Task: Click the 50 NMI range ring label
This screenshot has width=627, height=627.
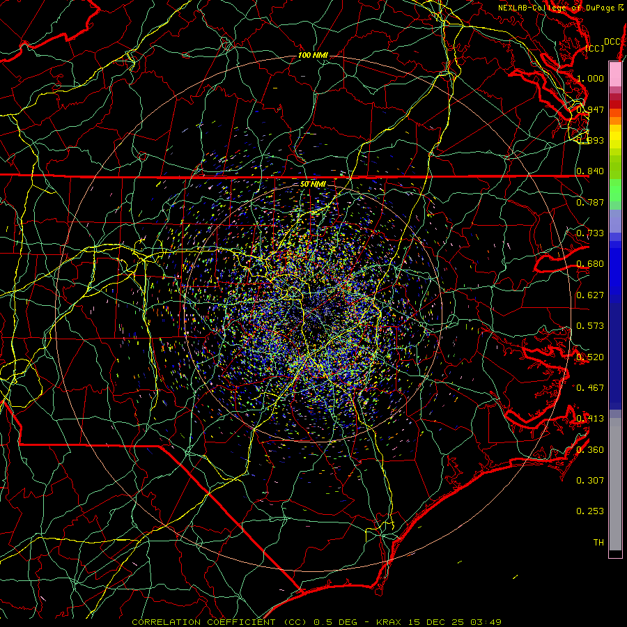Action: pos(313,185)
